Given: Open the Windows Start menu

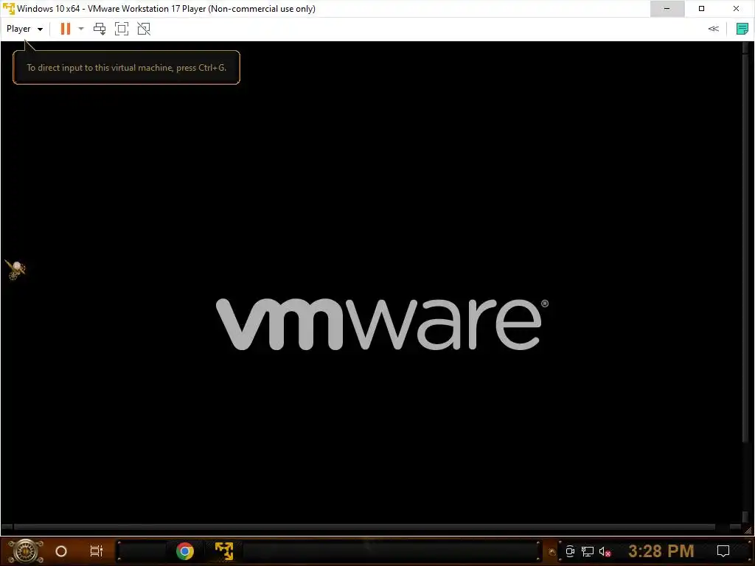Looking at the screenshot, I should 25,551.
